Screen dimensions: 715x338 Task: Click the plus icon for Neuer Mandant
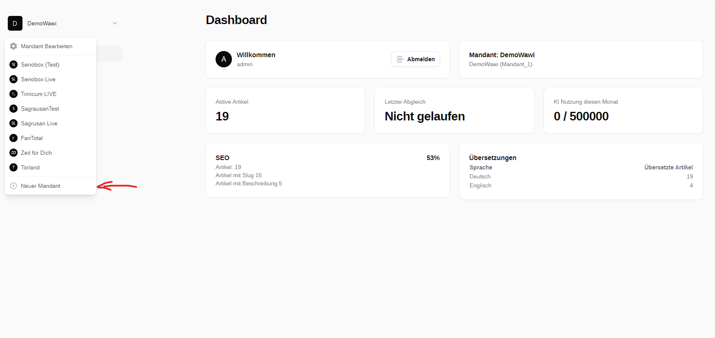[x=13, y=186]
